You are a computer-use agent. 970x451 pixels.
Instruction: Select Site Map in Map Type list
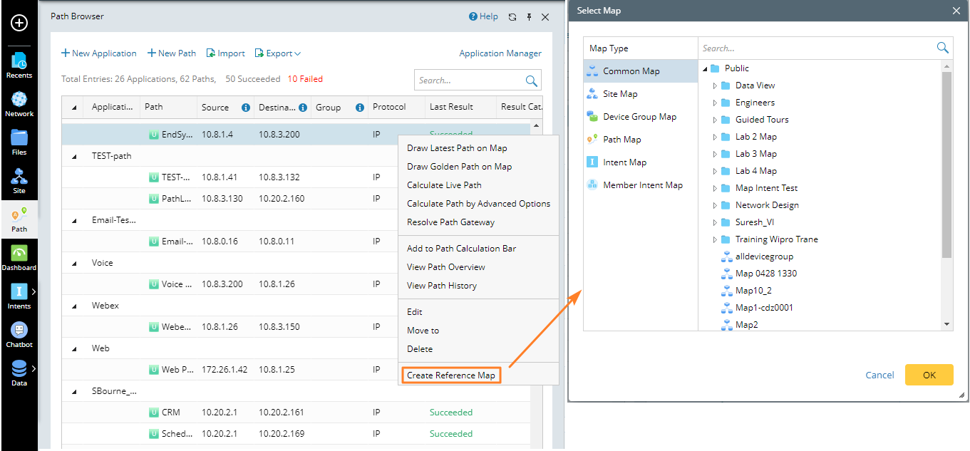[619, 94]
